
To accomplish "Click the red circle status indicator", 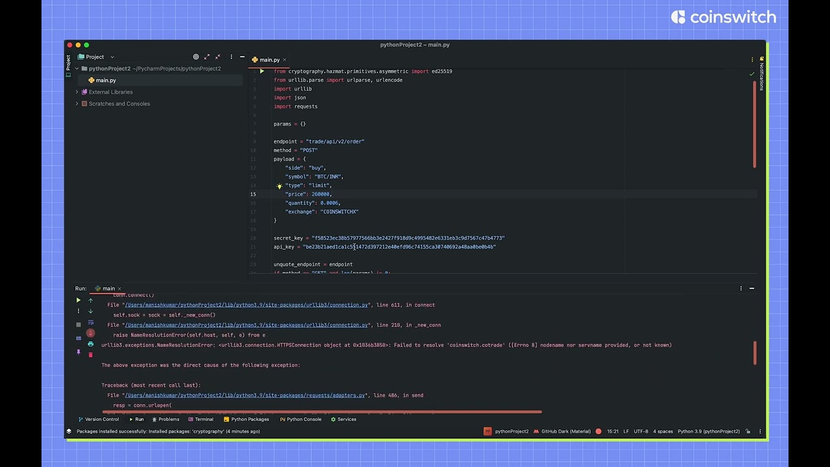I will (598, 431).
